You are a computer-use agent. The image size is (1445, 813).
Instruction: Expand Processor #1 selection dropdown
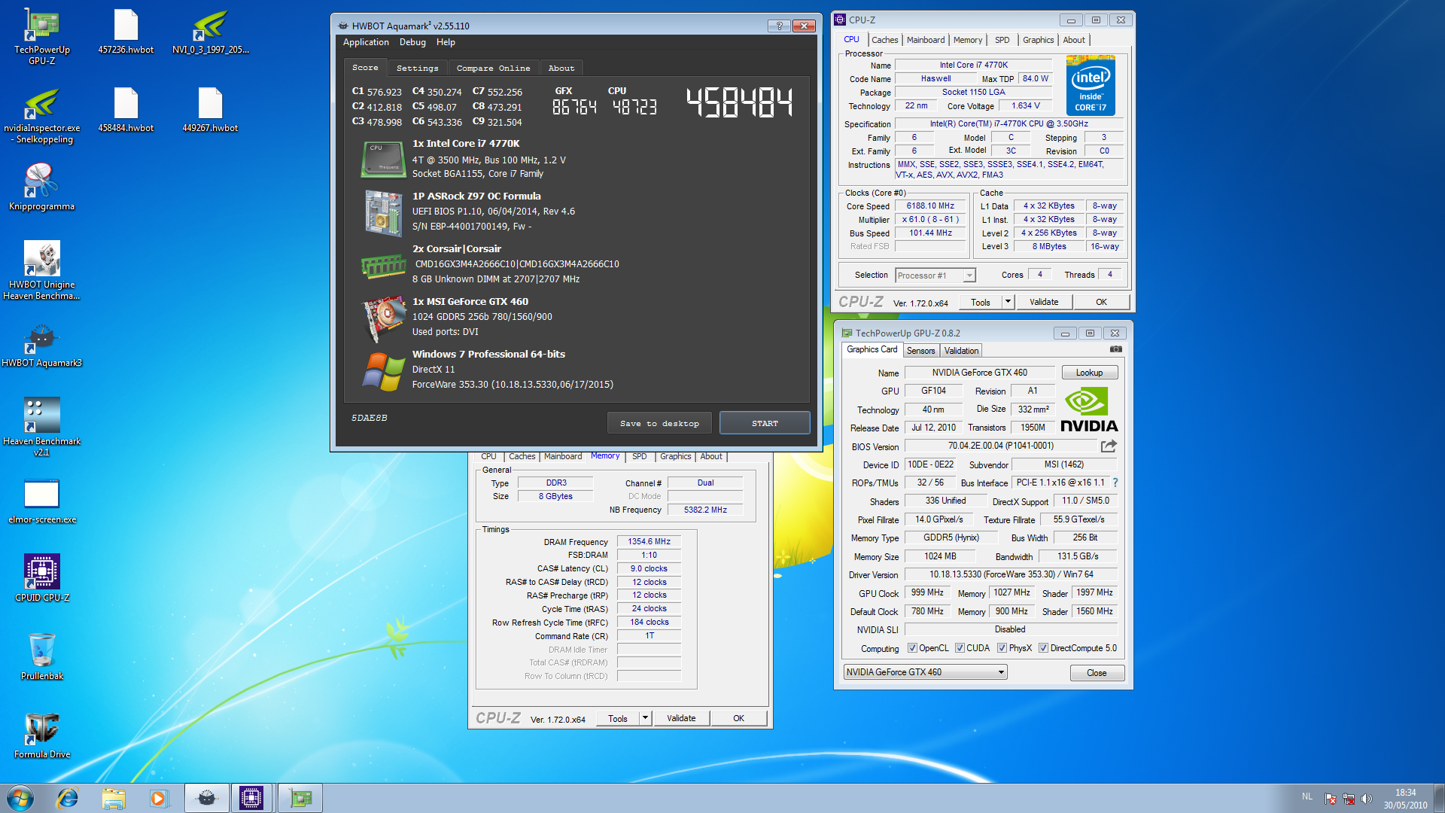click(969, 276)
